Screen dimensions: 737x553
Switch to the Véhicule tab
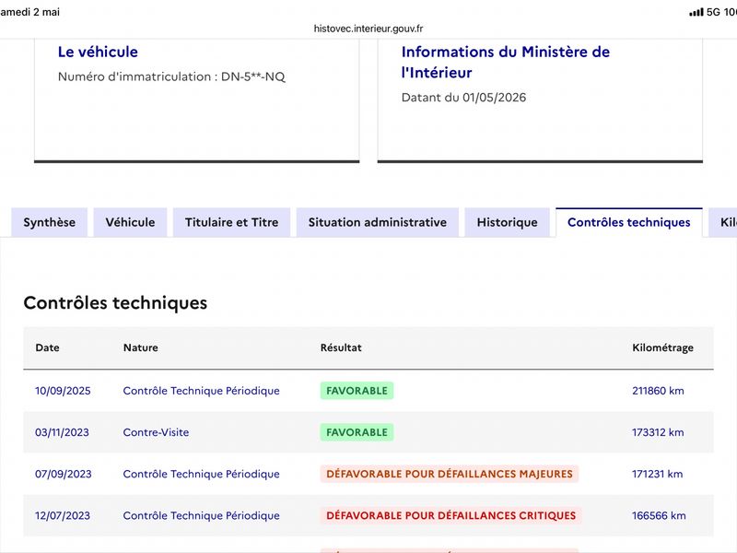click(130, 222)
